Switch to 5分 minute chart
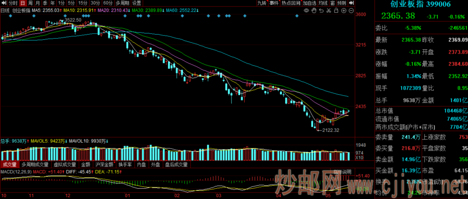468x199 pixels. pos(71,3)
